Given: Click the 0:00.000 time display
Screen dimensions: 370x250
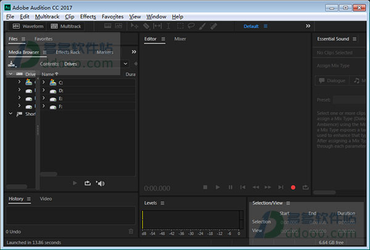Looking at the screenshot, I should pyautogui.click(x=157, y=188).
